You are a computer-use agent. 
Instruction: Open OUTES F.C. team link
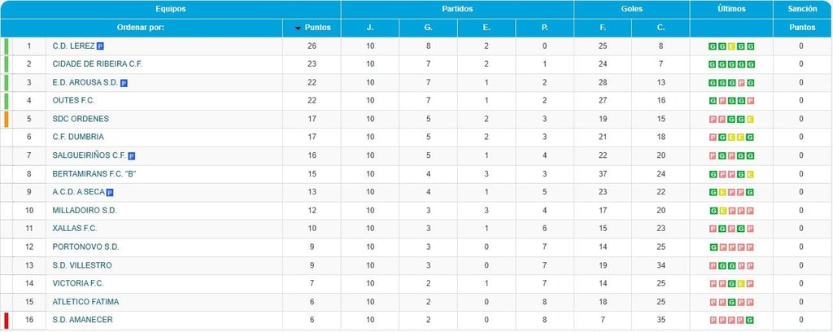(73, 101)
